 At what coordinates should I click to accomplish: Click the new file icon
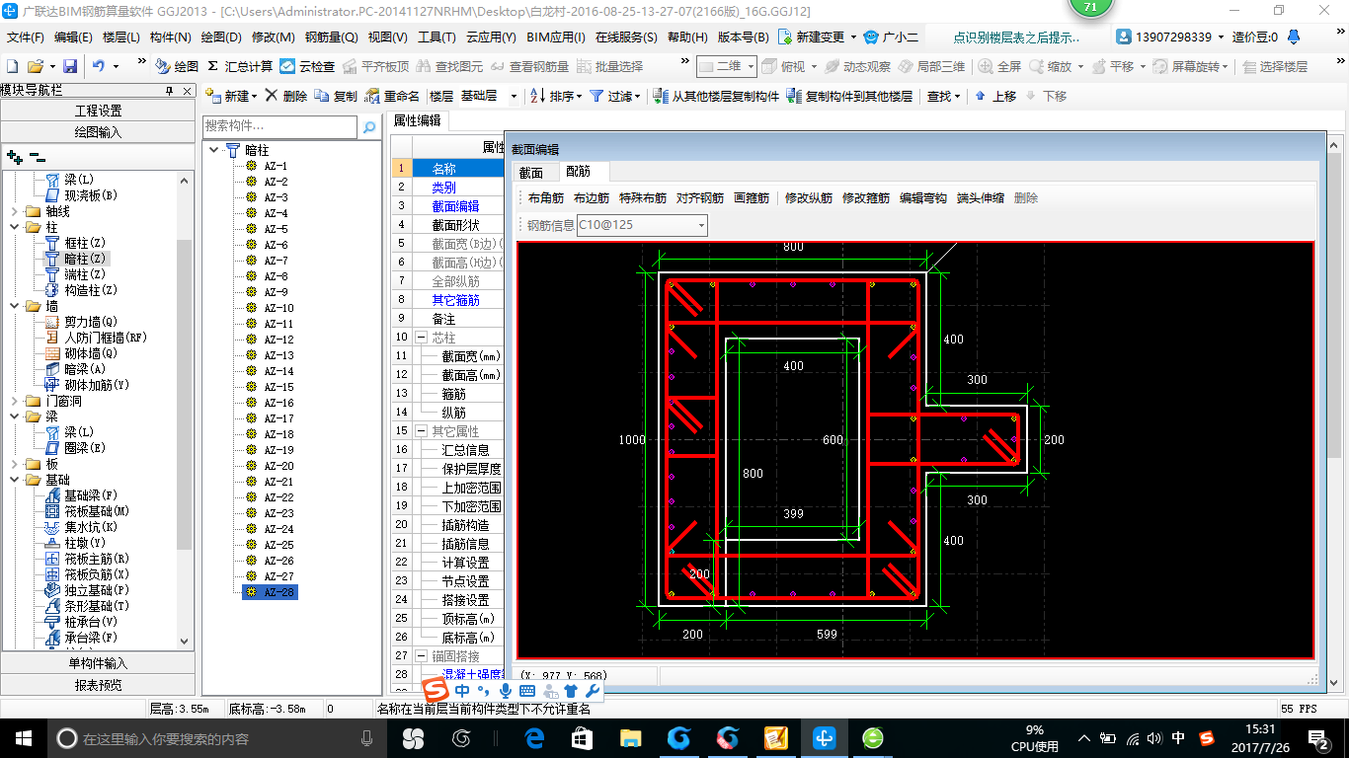tap(13, 66)
